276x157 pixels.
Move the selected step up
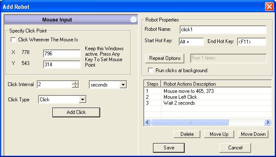pos(219,134)
